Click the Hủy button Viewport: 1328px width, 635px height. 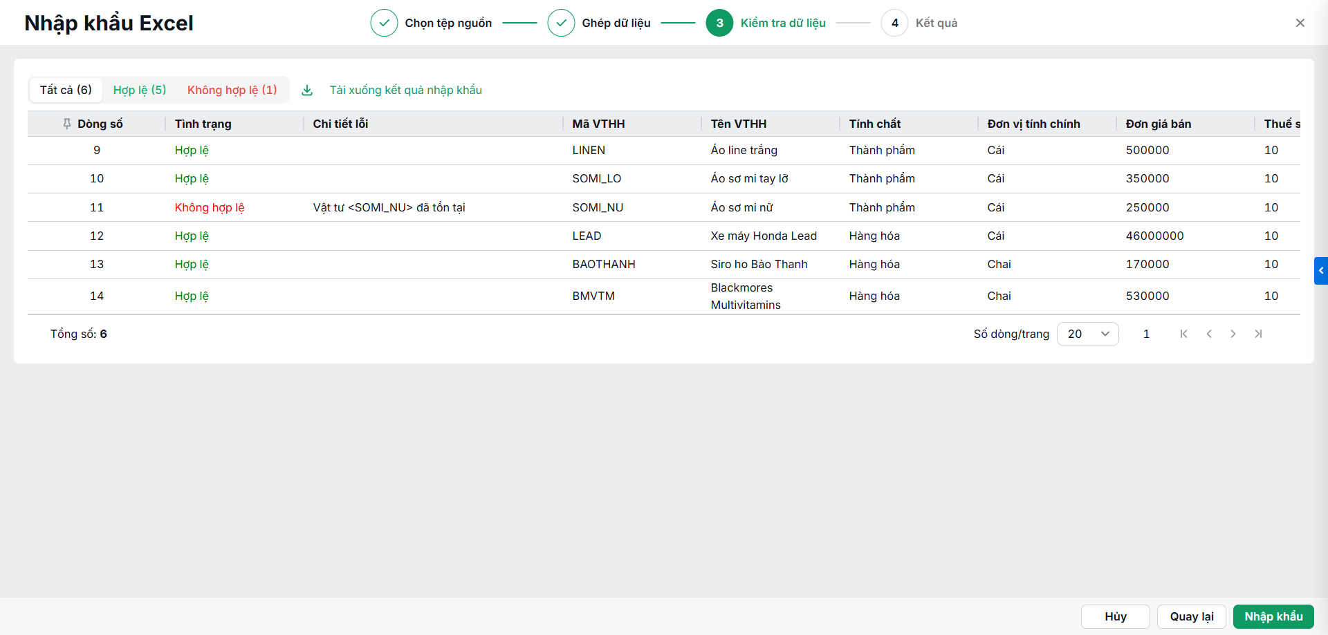click(x=1115, y=616)
